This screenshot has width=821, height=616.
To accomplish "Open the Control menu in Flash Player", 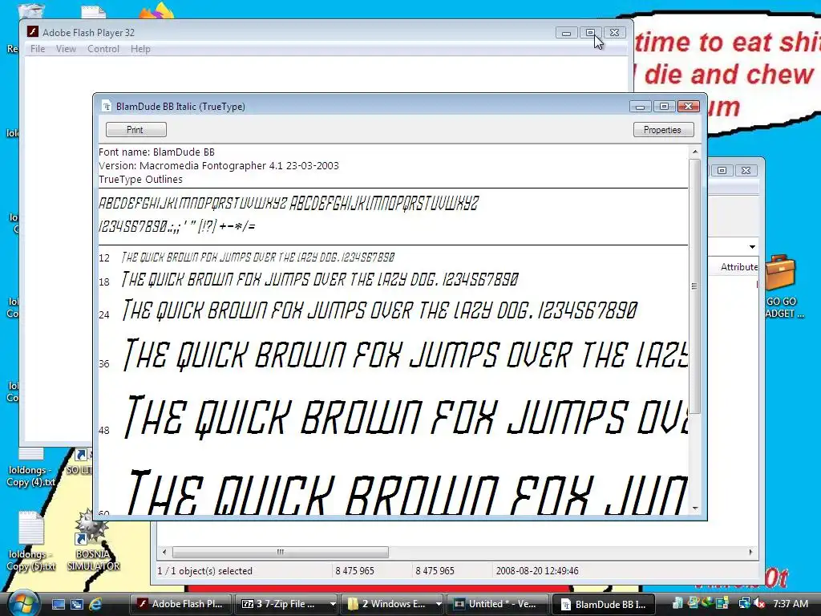I will pos(103,49).
